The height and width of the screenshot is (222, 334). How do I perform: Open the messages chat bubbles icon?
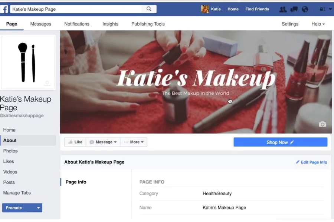[x=294, y=9]
